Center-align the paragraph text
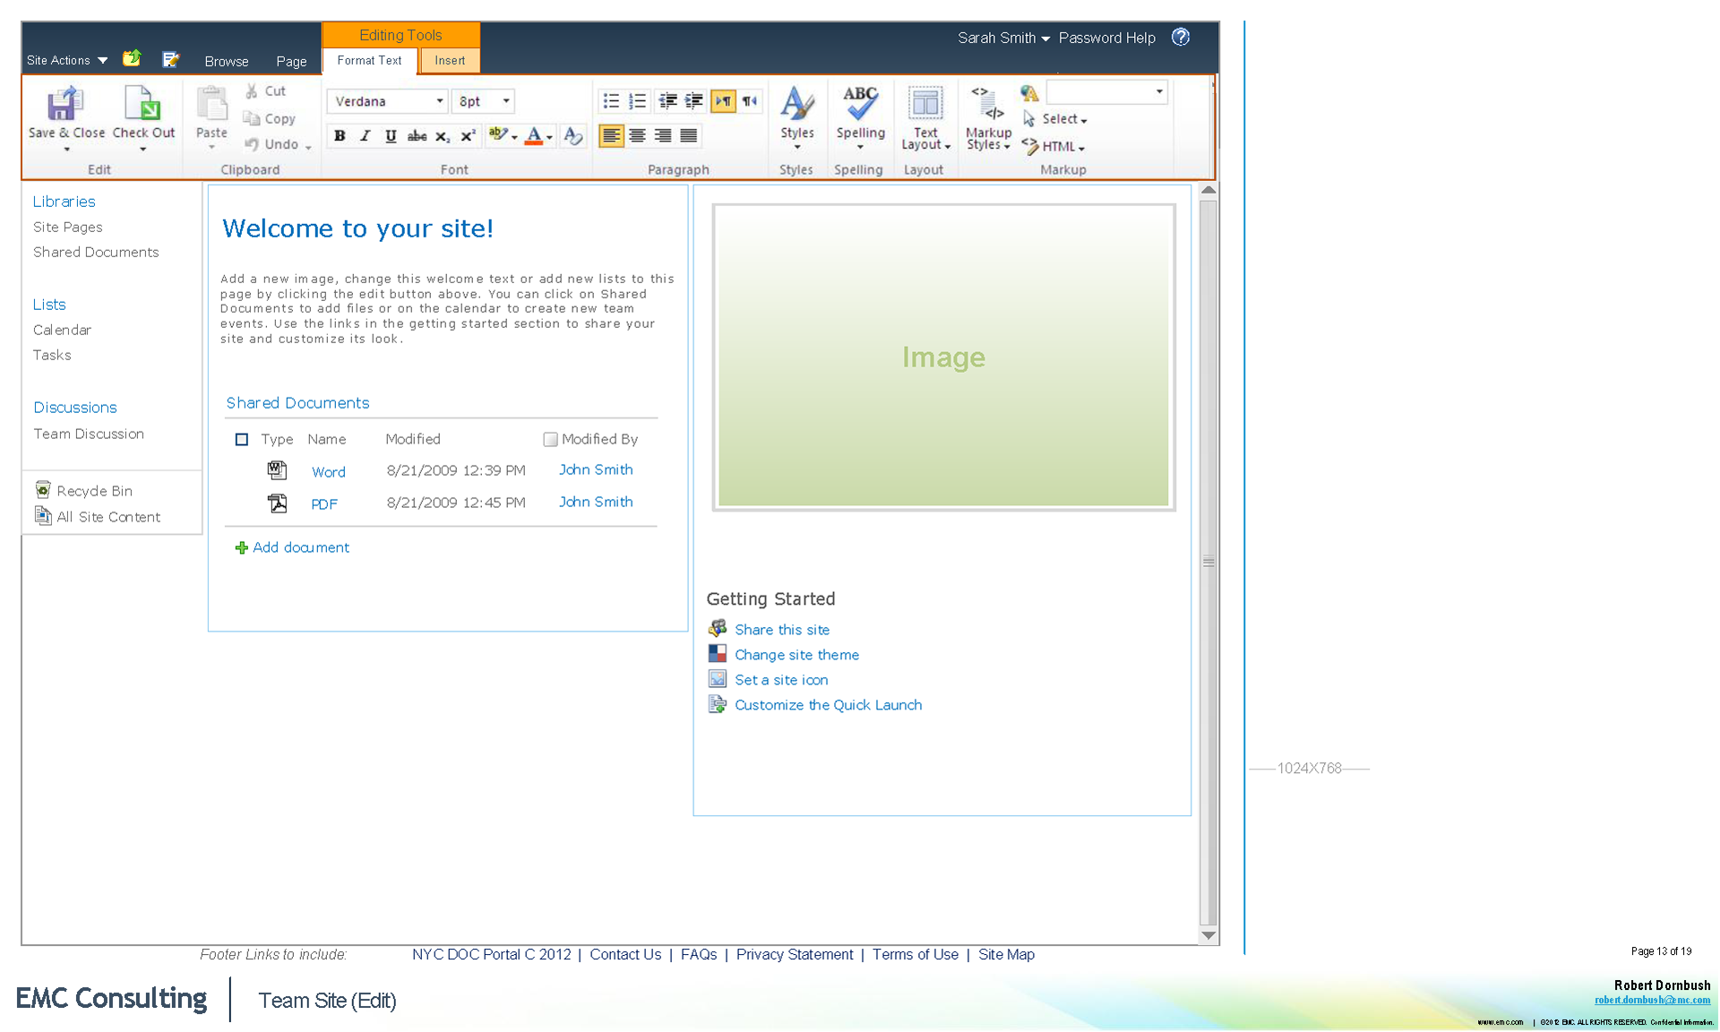The image size is (1720, 1032). point(637,136)
